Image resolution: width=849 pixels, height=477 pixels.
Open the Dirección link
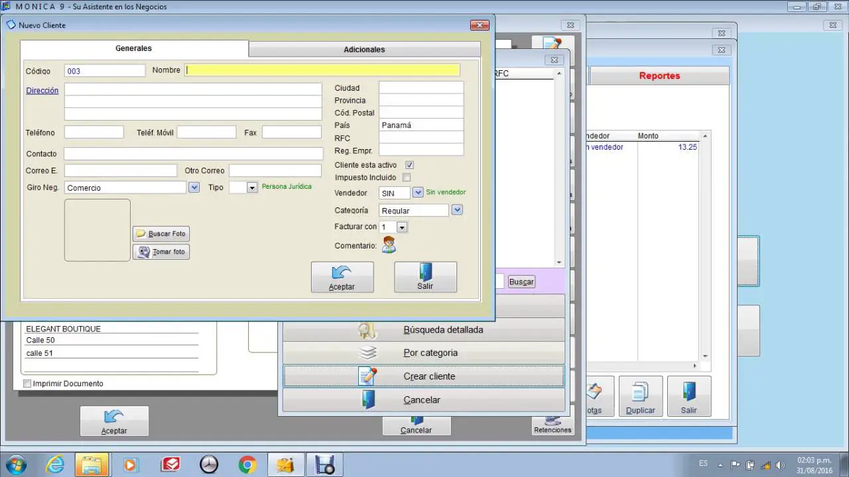pos(42,90)
